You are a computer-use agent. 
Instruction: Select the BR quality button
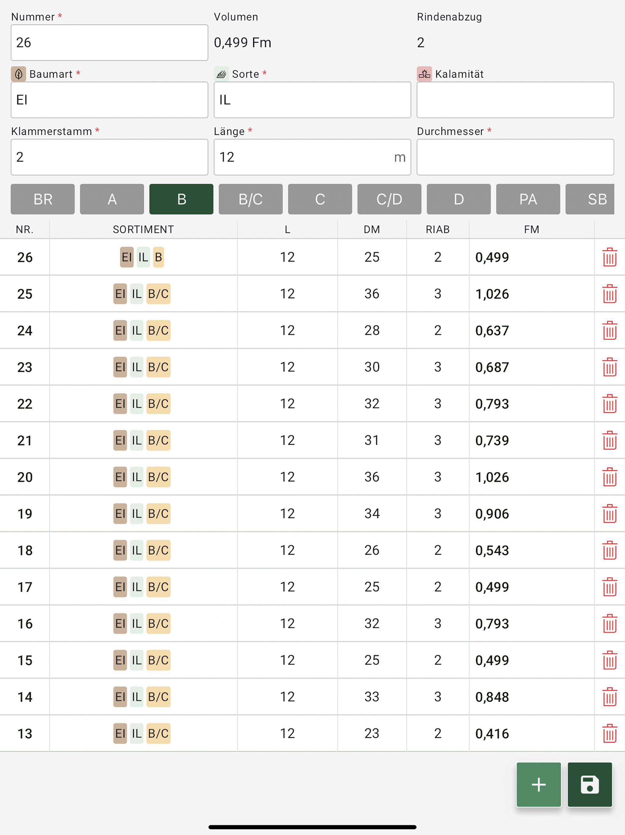(x=43, y=199)
